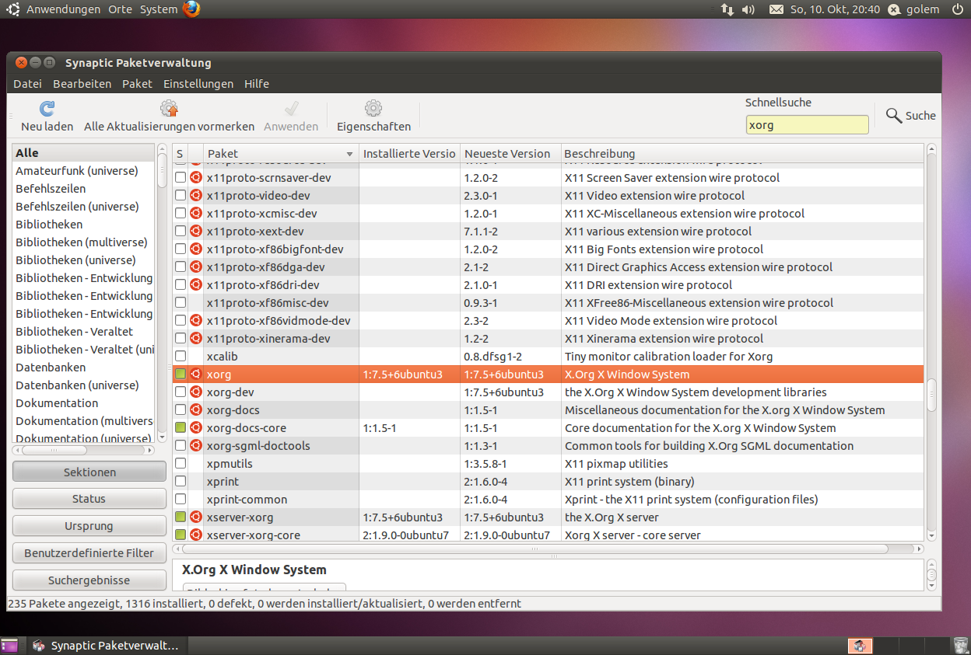The image size is (971, 655).
Task: Toggle installed checkbox for xorg-docs-core
Action: (x=181, y=428)
